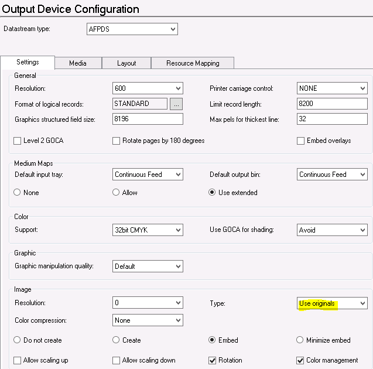
Task: Open the Resource Mapping tab
Action: [x=193, y=63]
